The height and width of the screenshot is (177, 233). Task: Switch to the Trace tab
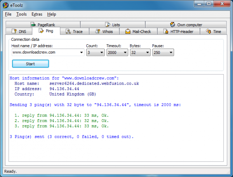pyautogui.click(x=74, y=31)
